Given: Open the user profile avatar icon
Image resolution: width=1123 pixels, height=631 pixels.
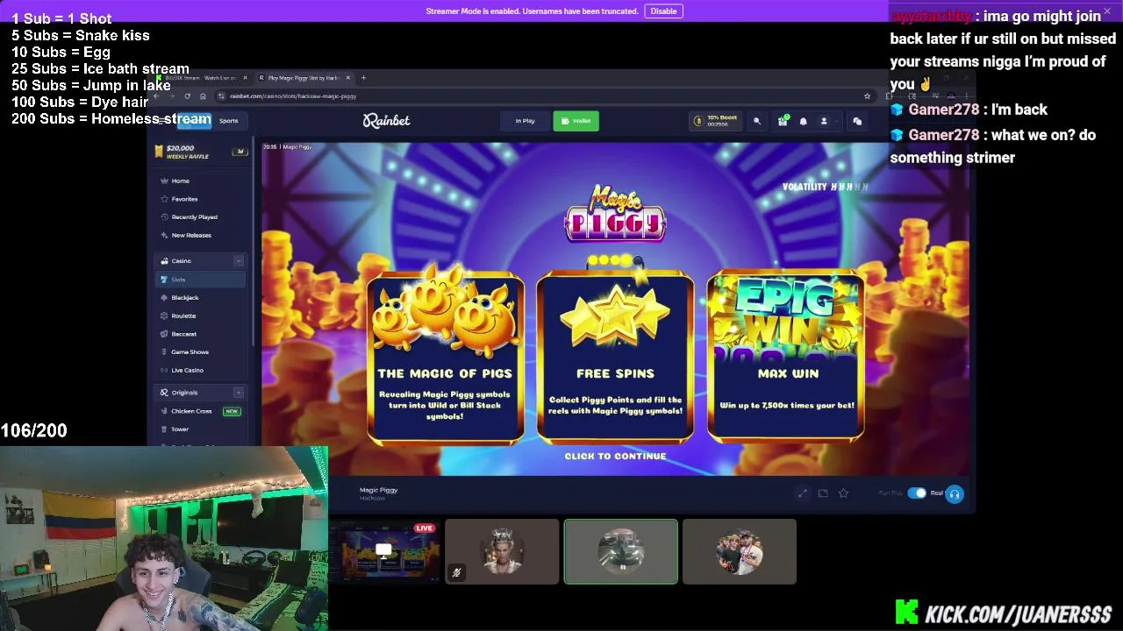Looking at the screenshot, I should pyautogui.click(x=824, y=121).
